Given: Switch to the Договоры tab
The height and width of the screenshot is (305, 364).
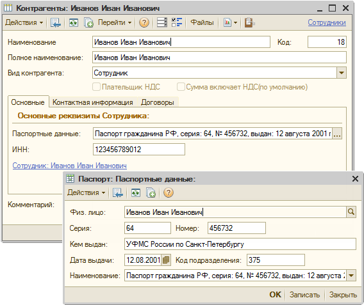Looking at the screenshot, I should (x=158, y=102).
